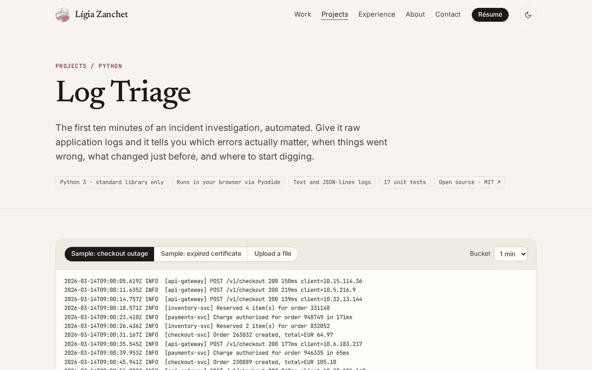Viewport: 592px width, 370px height.
Task: Select Sample: checkout outage tab
Action: tap(110, 254)
